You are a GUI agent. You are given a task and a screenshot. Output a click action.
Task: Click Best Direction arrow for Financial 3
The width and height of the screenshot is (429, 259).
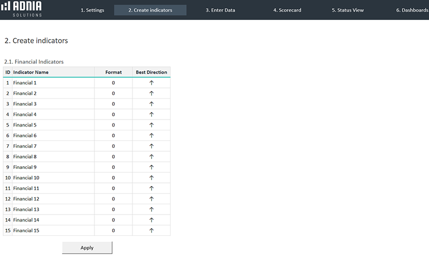151,104
